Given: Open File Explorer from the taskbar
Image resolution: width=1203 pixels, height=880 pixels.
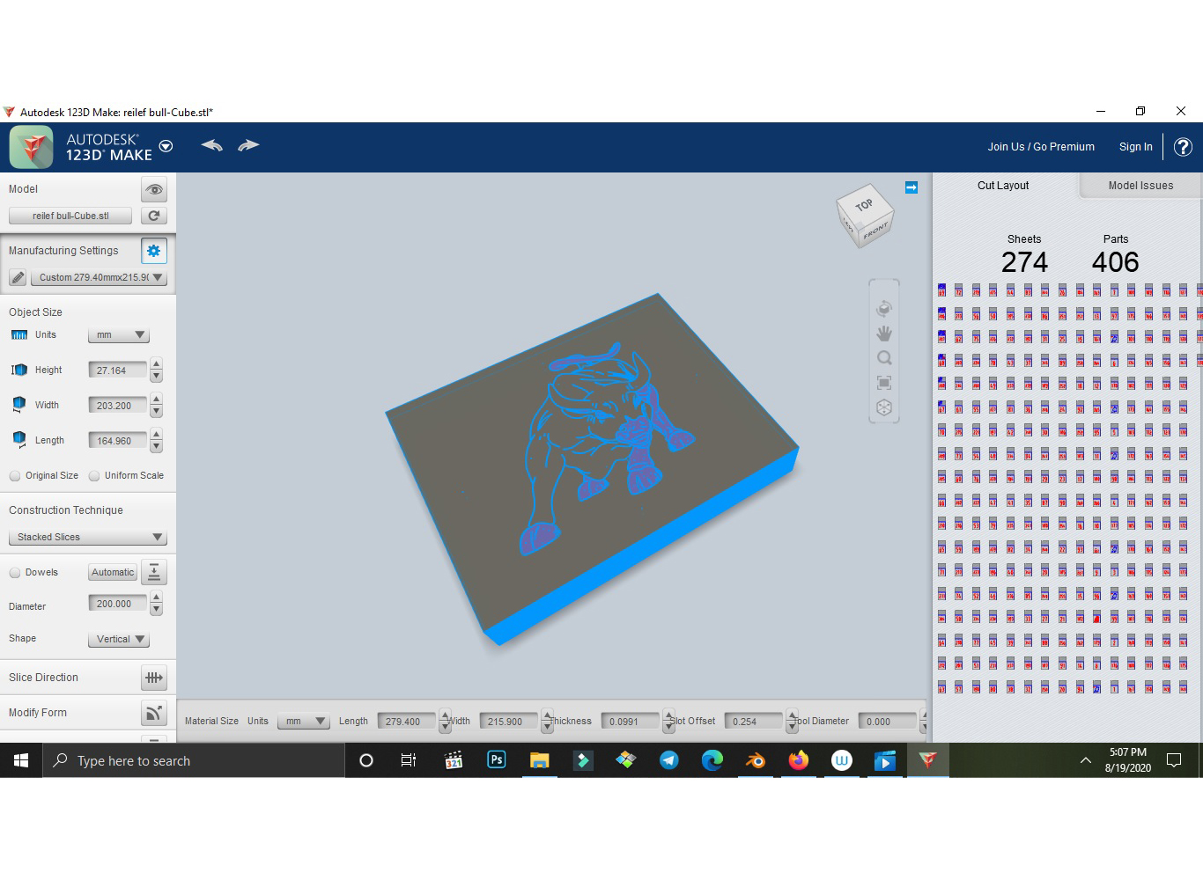Looking at the screenshot, I should (x=540, y=760).
